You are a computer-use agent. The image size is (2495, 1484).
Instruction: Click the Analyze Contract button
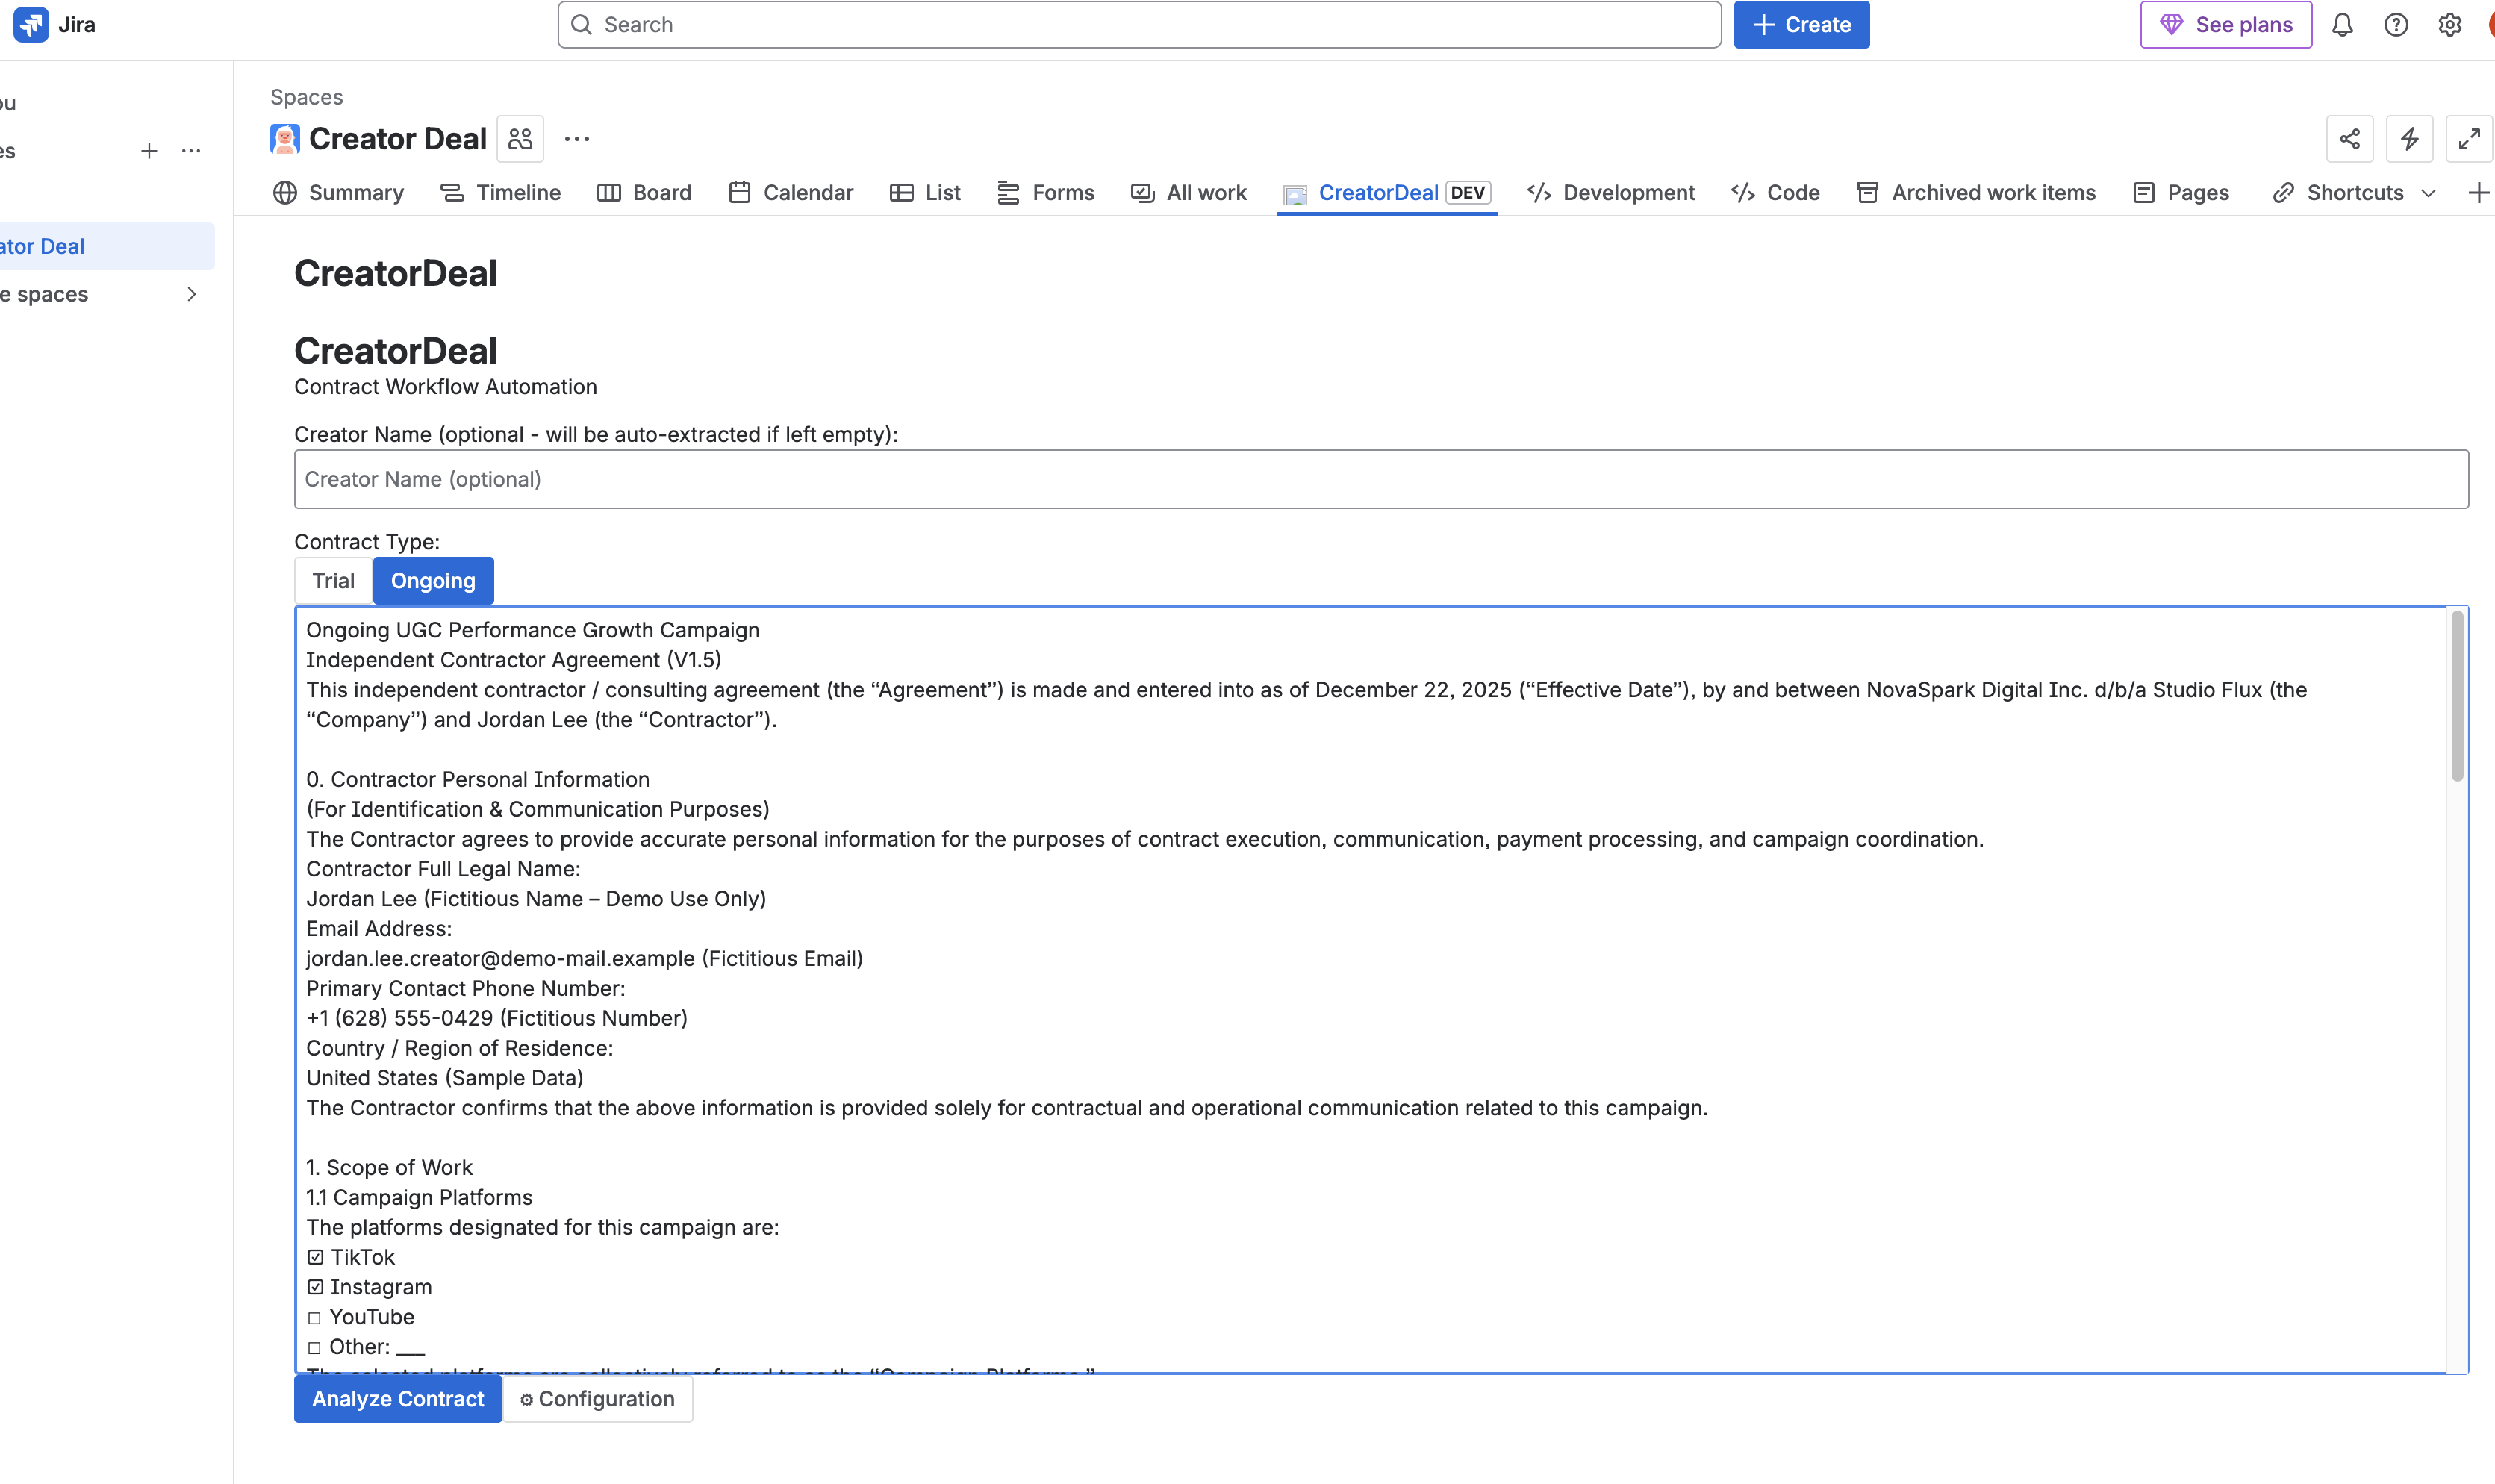(x=398, y=1399)
